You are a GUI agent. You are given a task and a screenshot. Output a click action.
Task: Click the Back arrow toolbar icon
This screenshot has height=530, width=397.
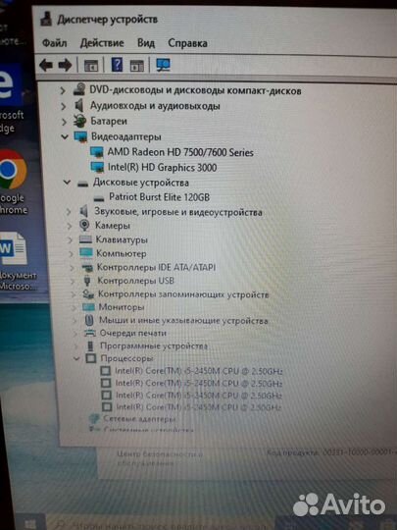(x=46, y=65)
